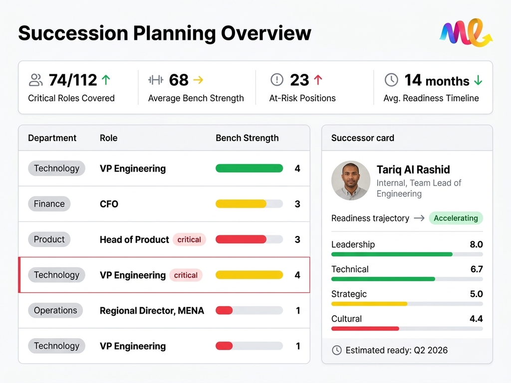Expand the Finance department chip for CFO
511x383 pixels.
click(49, 203)
